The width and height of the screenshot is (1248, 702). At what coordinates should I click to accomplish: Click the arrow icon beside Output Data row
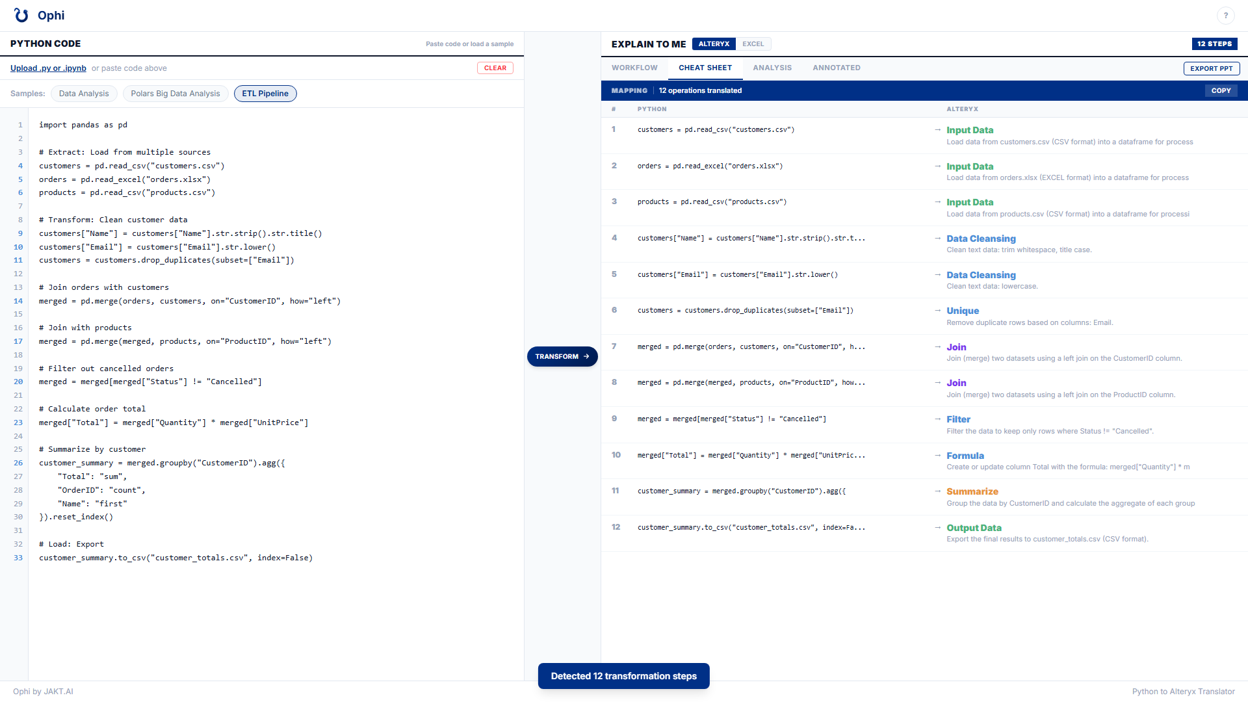(937, 528)
